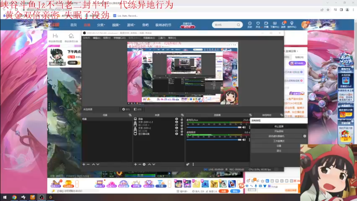Toggle visibility of 文本 (GDI+) source

tap(176, 128)
